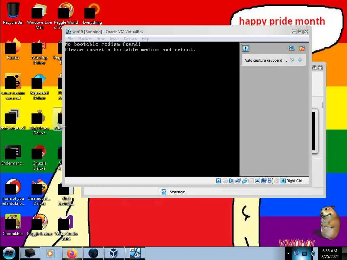Select the Endermanc... desktop icon
The height and width of the screenshot is (260, 347).
[13, 154]
